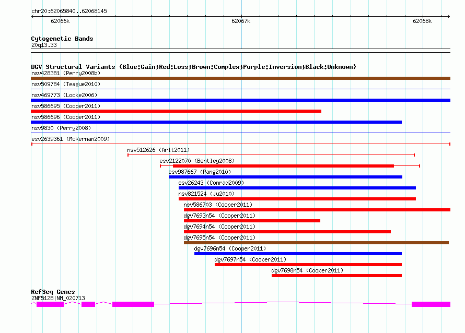Select the rightmost magenta ZNF512B exon block
Viewport: 465px width, 333px height.
[x=431, y=304]
